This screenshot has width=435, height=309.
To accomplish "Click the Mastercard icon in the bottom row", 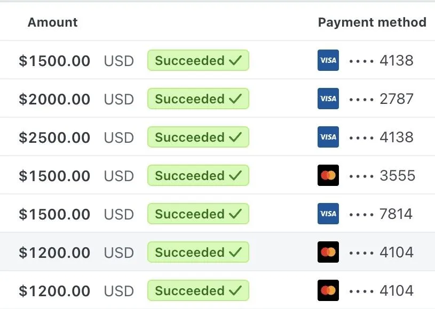I will tap(328, 291).
